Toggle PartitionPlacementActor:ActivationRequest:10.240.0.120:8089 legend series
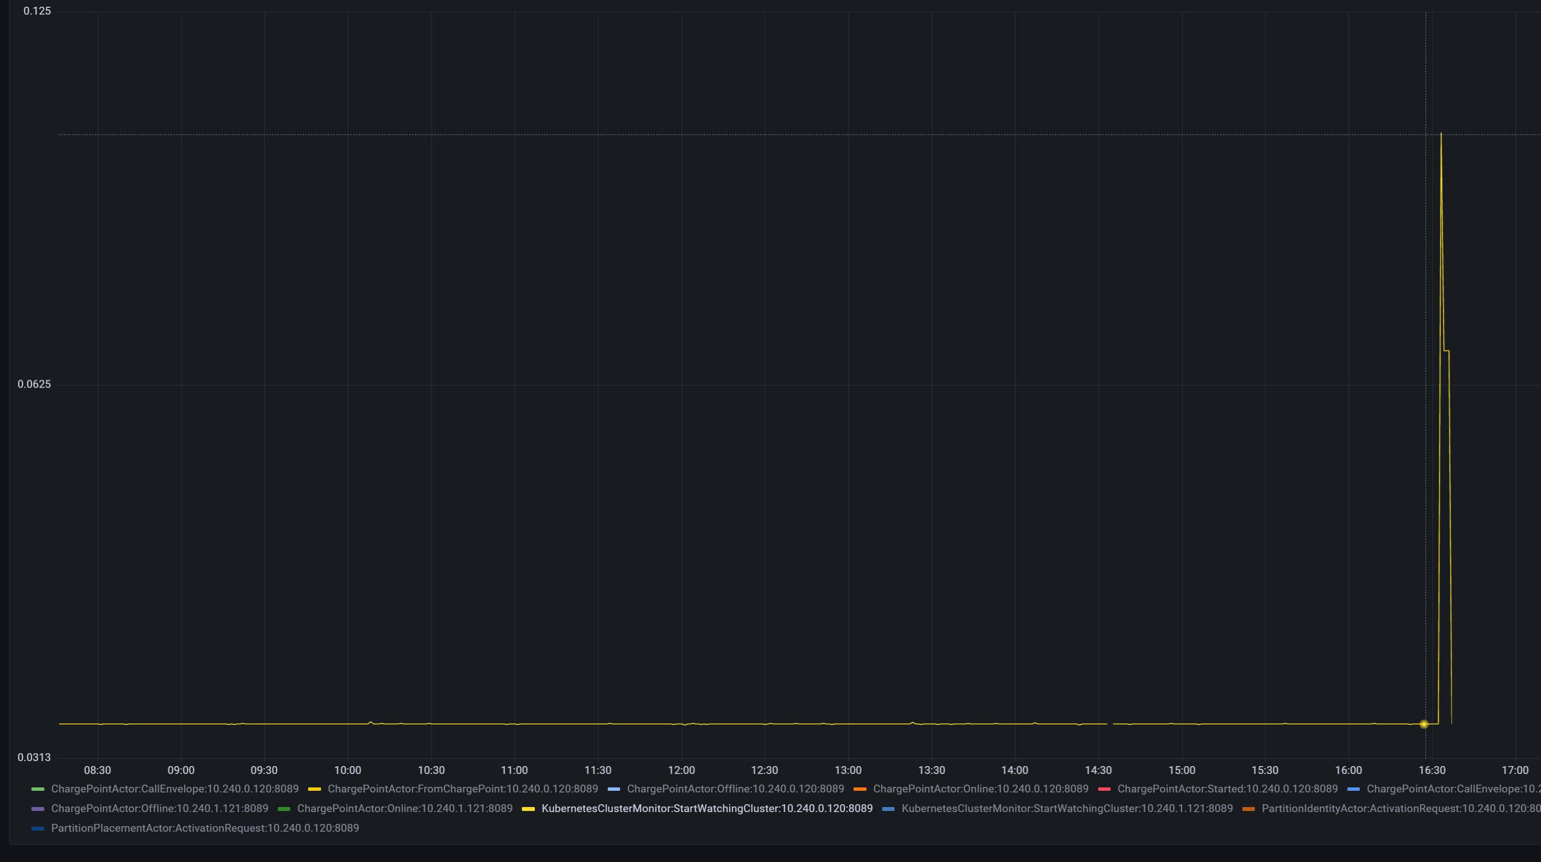1541x862 pixels. 205,828
